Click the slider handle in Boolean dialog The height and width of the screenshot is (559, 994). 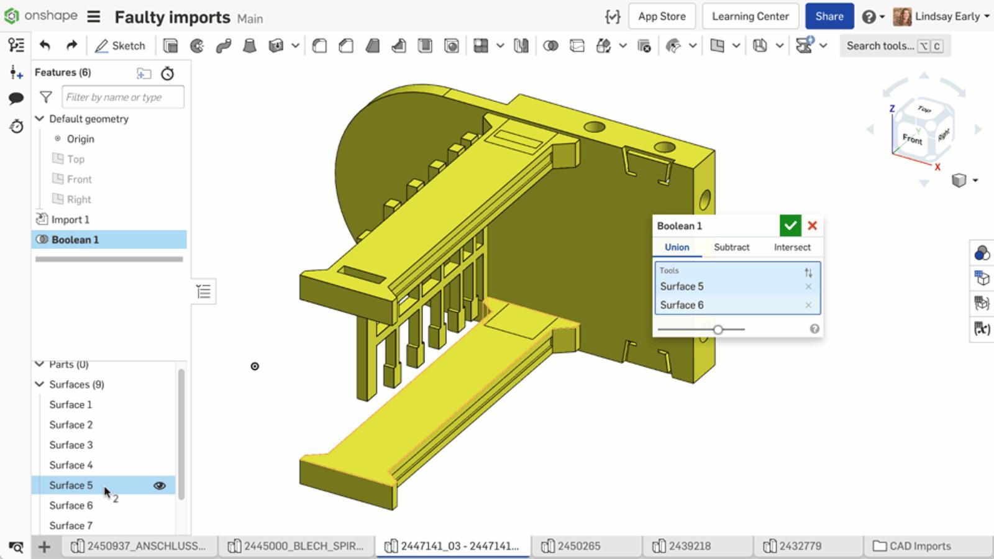pos(718,329)
